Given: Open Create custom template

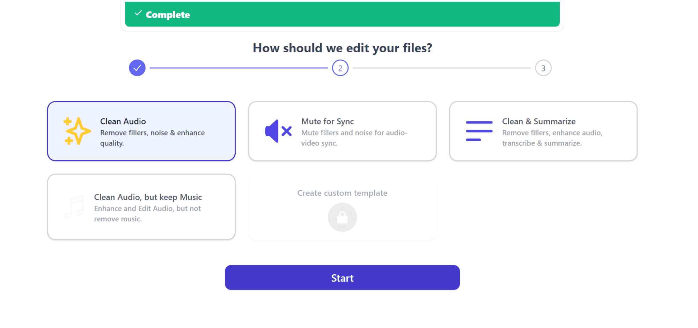Looking at the screenshot, I should 342,207.
